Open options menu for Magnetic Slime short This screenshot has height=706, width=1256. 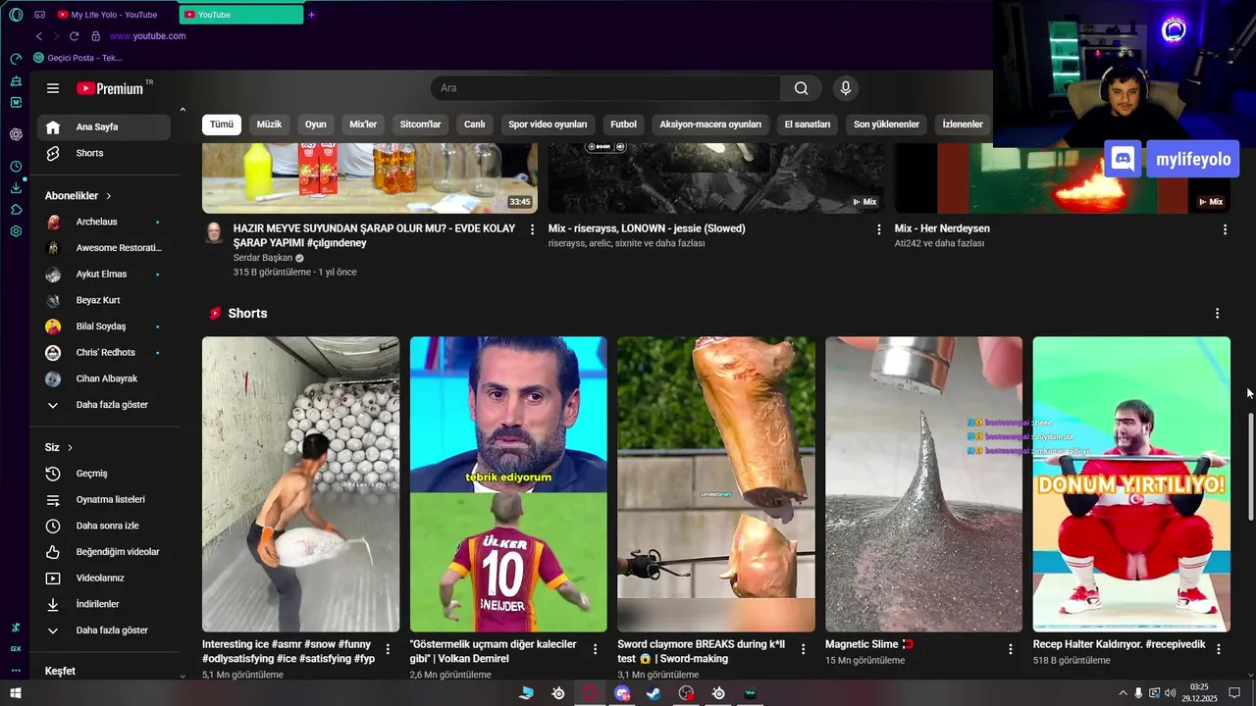click(x=1011, y=648)
